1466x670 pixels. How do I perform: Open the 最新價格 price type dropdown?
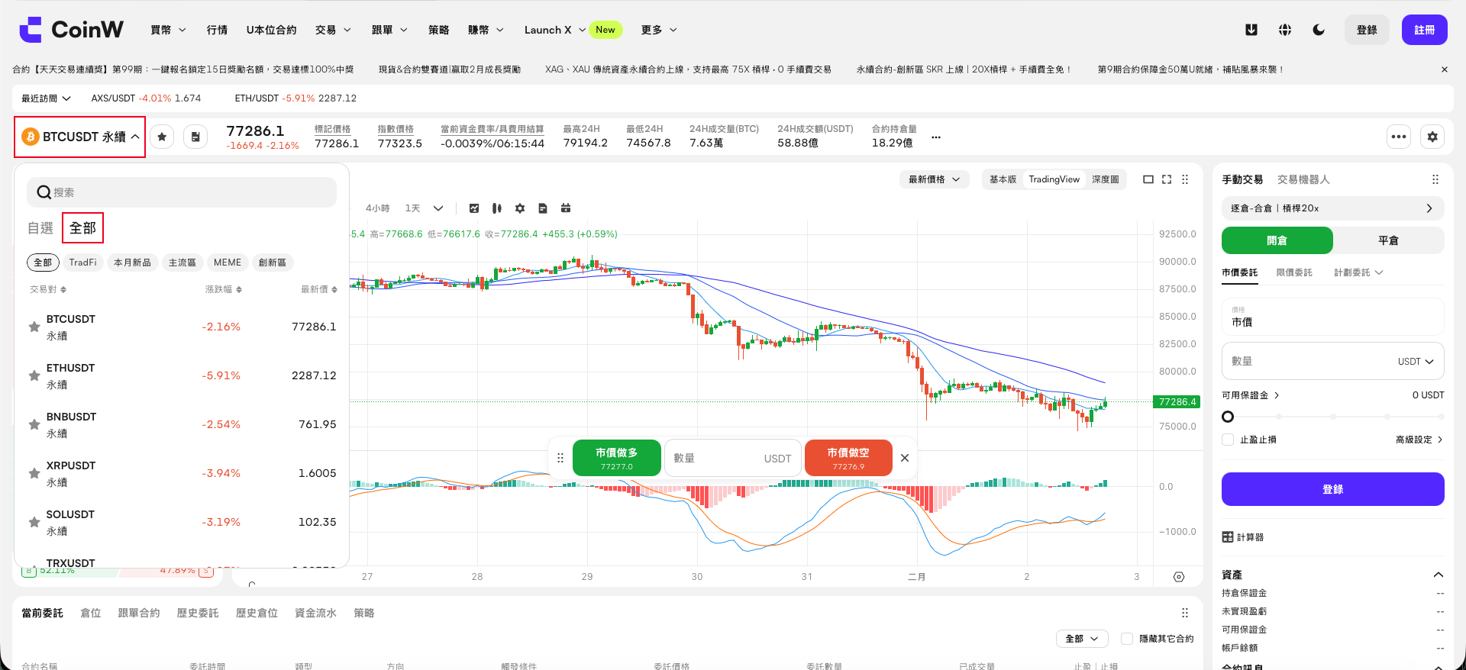click(935, 179)
